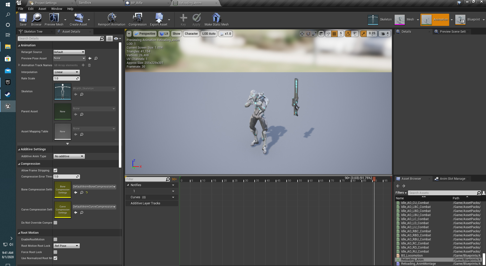Screen dimensions: 486x266
Task: Toggle the Force Root Lock checkbox
Action: pyautogui.click(x=55, y=252)
